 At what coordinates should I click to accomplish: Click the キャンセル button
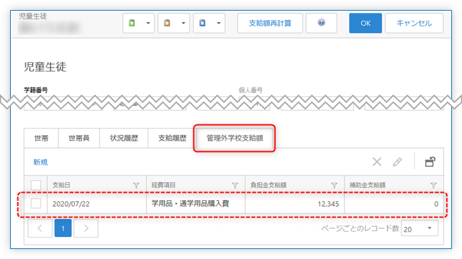pyautogui.click(x=414, y=23)
